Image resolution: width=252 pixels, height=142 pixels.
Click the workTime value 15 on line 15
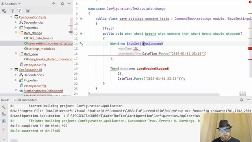coord(135,49)
